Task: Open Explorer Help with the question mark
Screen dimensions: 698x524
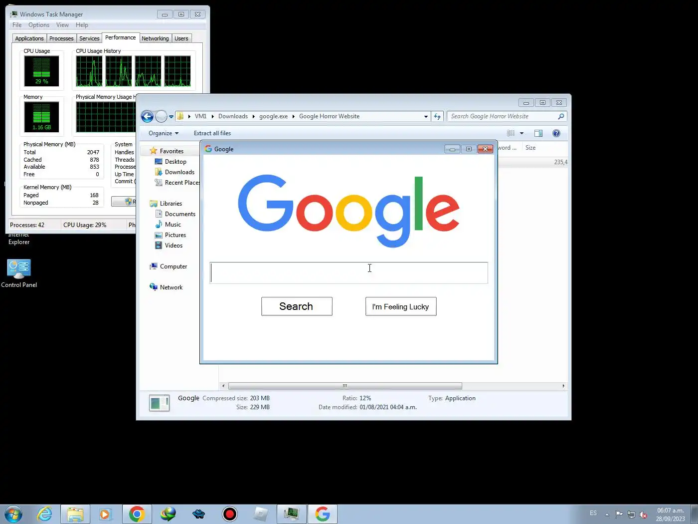Action: (556, 133)
